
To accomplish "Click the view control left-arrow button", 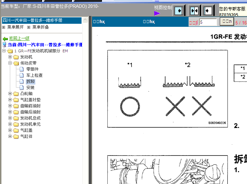I will (x=208, y=11).
